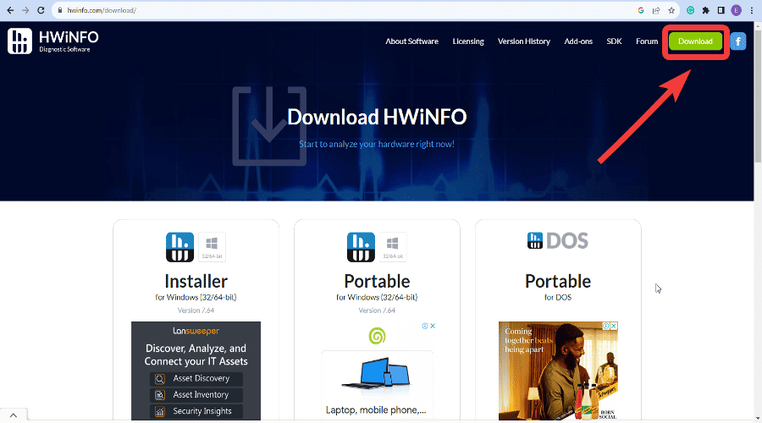Click Asset Discovery in the Lansweeper ad
The image size is (762, 423).
point(196,378)
